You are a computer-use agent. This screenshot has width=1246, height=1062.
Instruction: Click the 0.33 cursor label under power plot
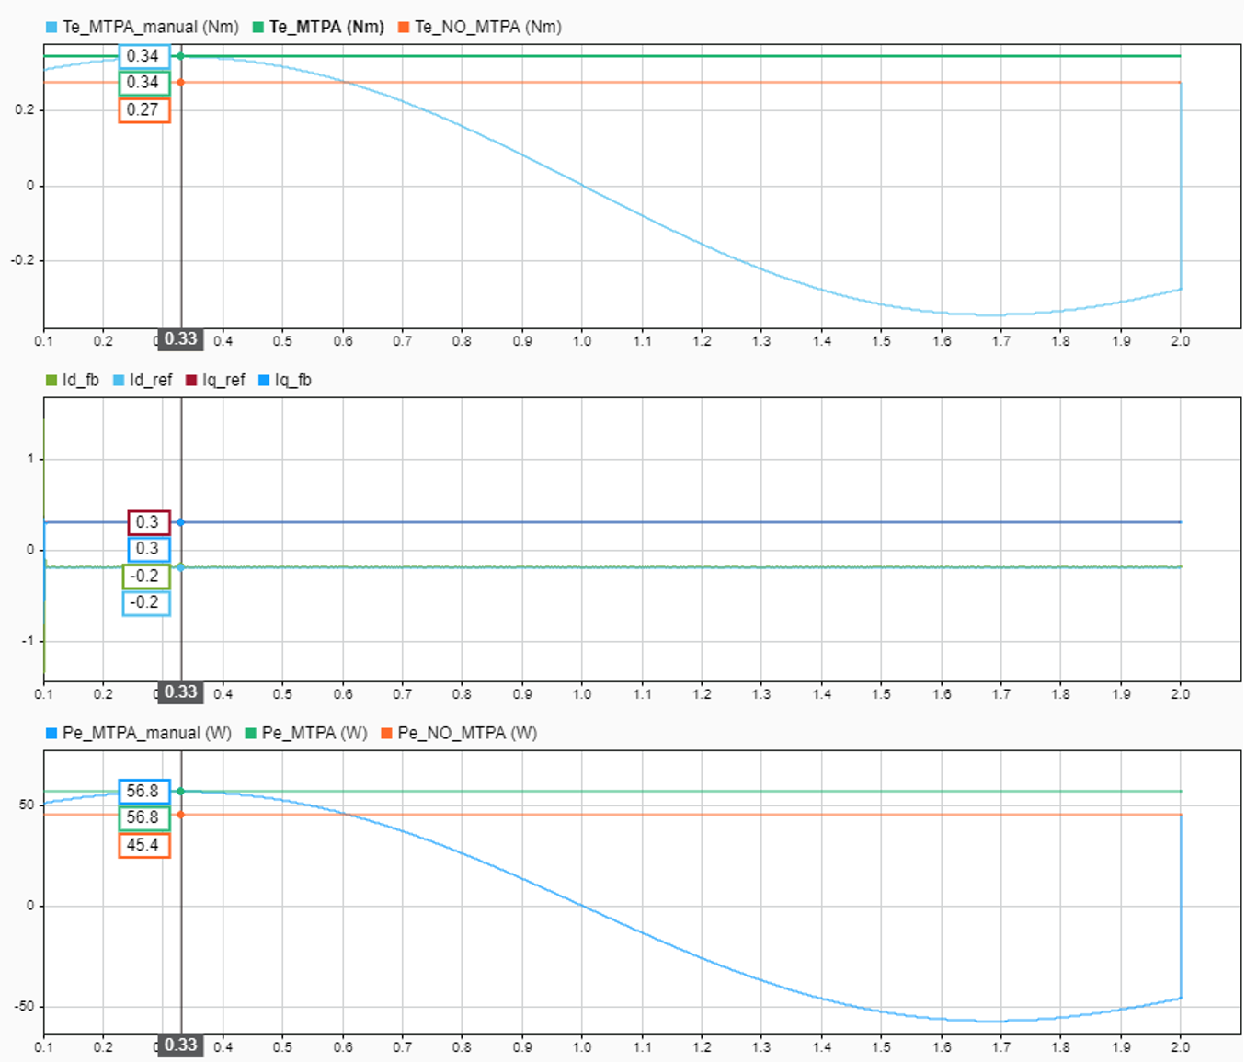pyautogui.click(x=180, y=1045)
